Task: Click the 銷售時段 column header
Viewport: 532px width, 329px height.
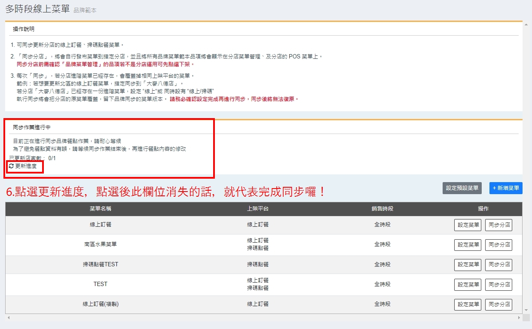Action: (x=382, y=209)
